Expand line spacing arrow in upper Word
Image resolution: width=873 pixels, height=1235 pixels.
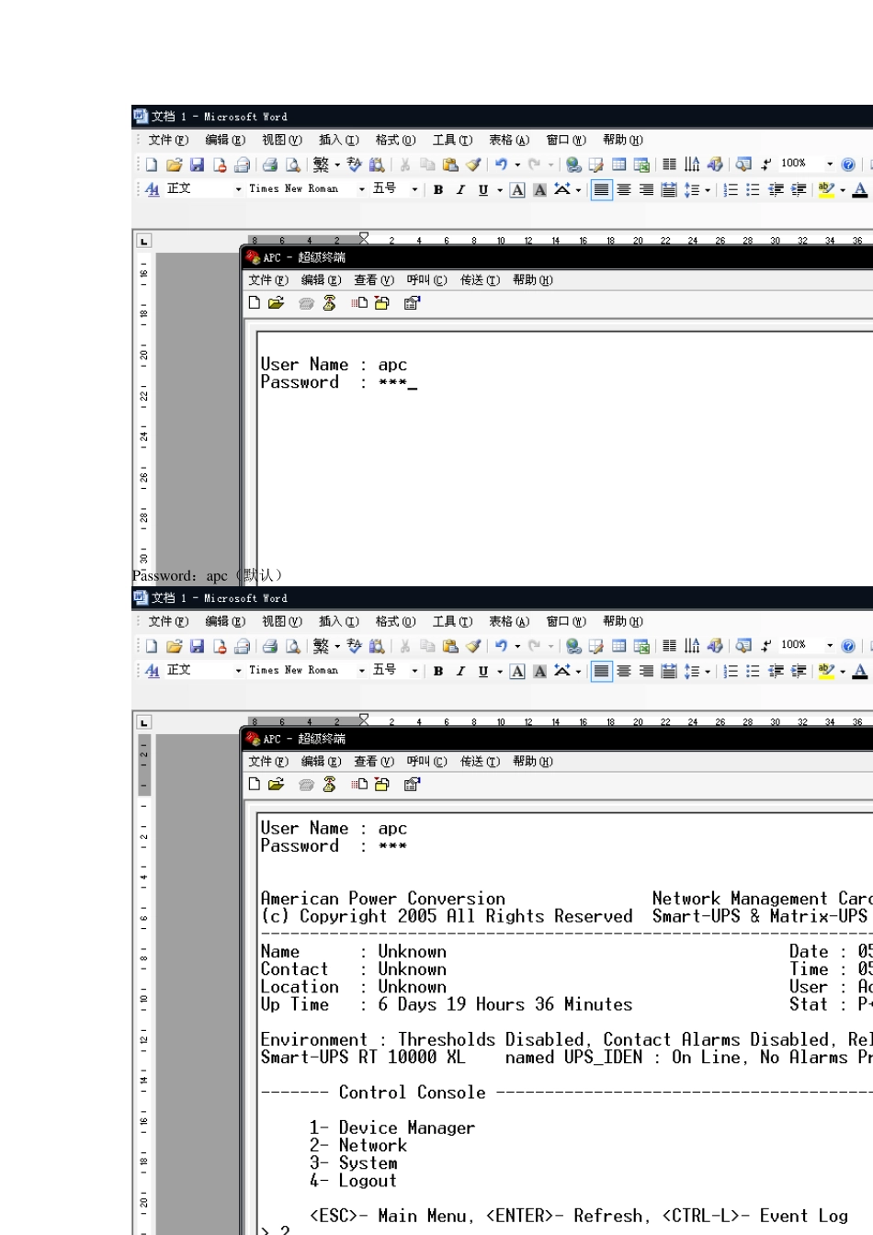click(x=708, y=190)
